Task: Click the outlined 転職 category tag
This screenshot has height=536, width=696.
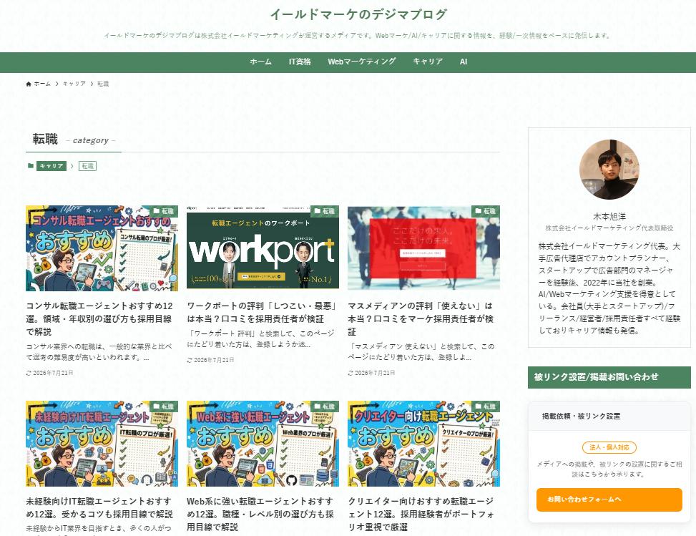Action: pyautogui.click(x=87, y=166)
